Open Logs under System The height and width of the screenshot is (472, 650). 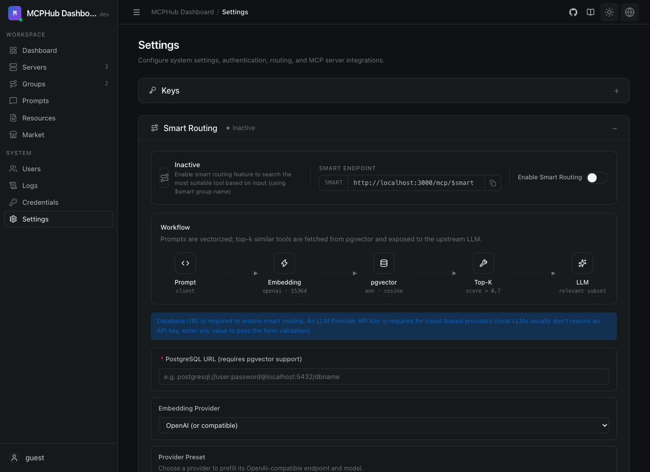pos(58,185)
